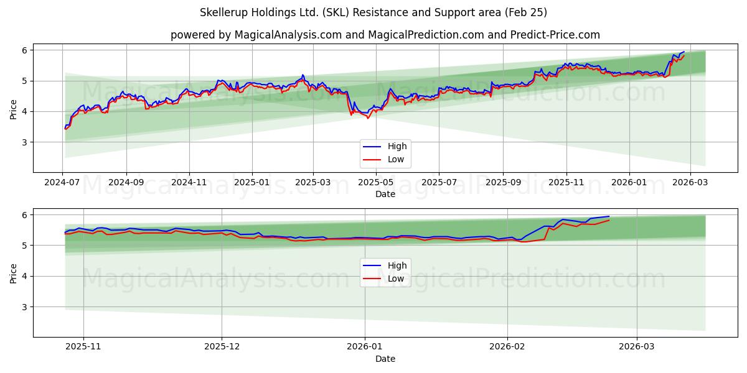Expand the top chart legend box
The width and height of the screenshot is (747, 373).
coord(386,152)
